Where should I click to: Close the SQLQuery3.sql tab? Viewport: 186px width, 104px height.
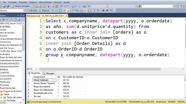(x=66, y=16)
